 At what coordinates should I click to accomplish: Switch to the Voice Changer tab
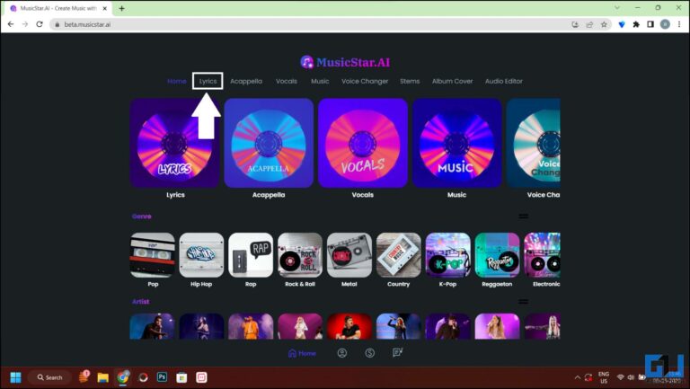tap(365, 82)
